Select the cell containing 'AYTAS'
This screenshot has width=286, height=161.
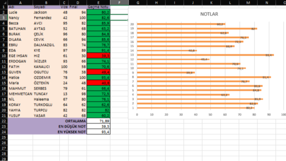pos(46,29)
